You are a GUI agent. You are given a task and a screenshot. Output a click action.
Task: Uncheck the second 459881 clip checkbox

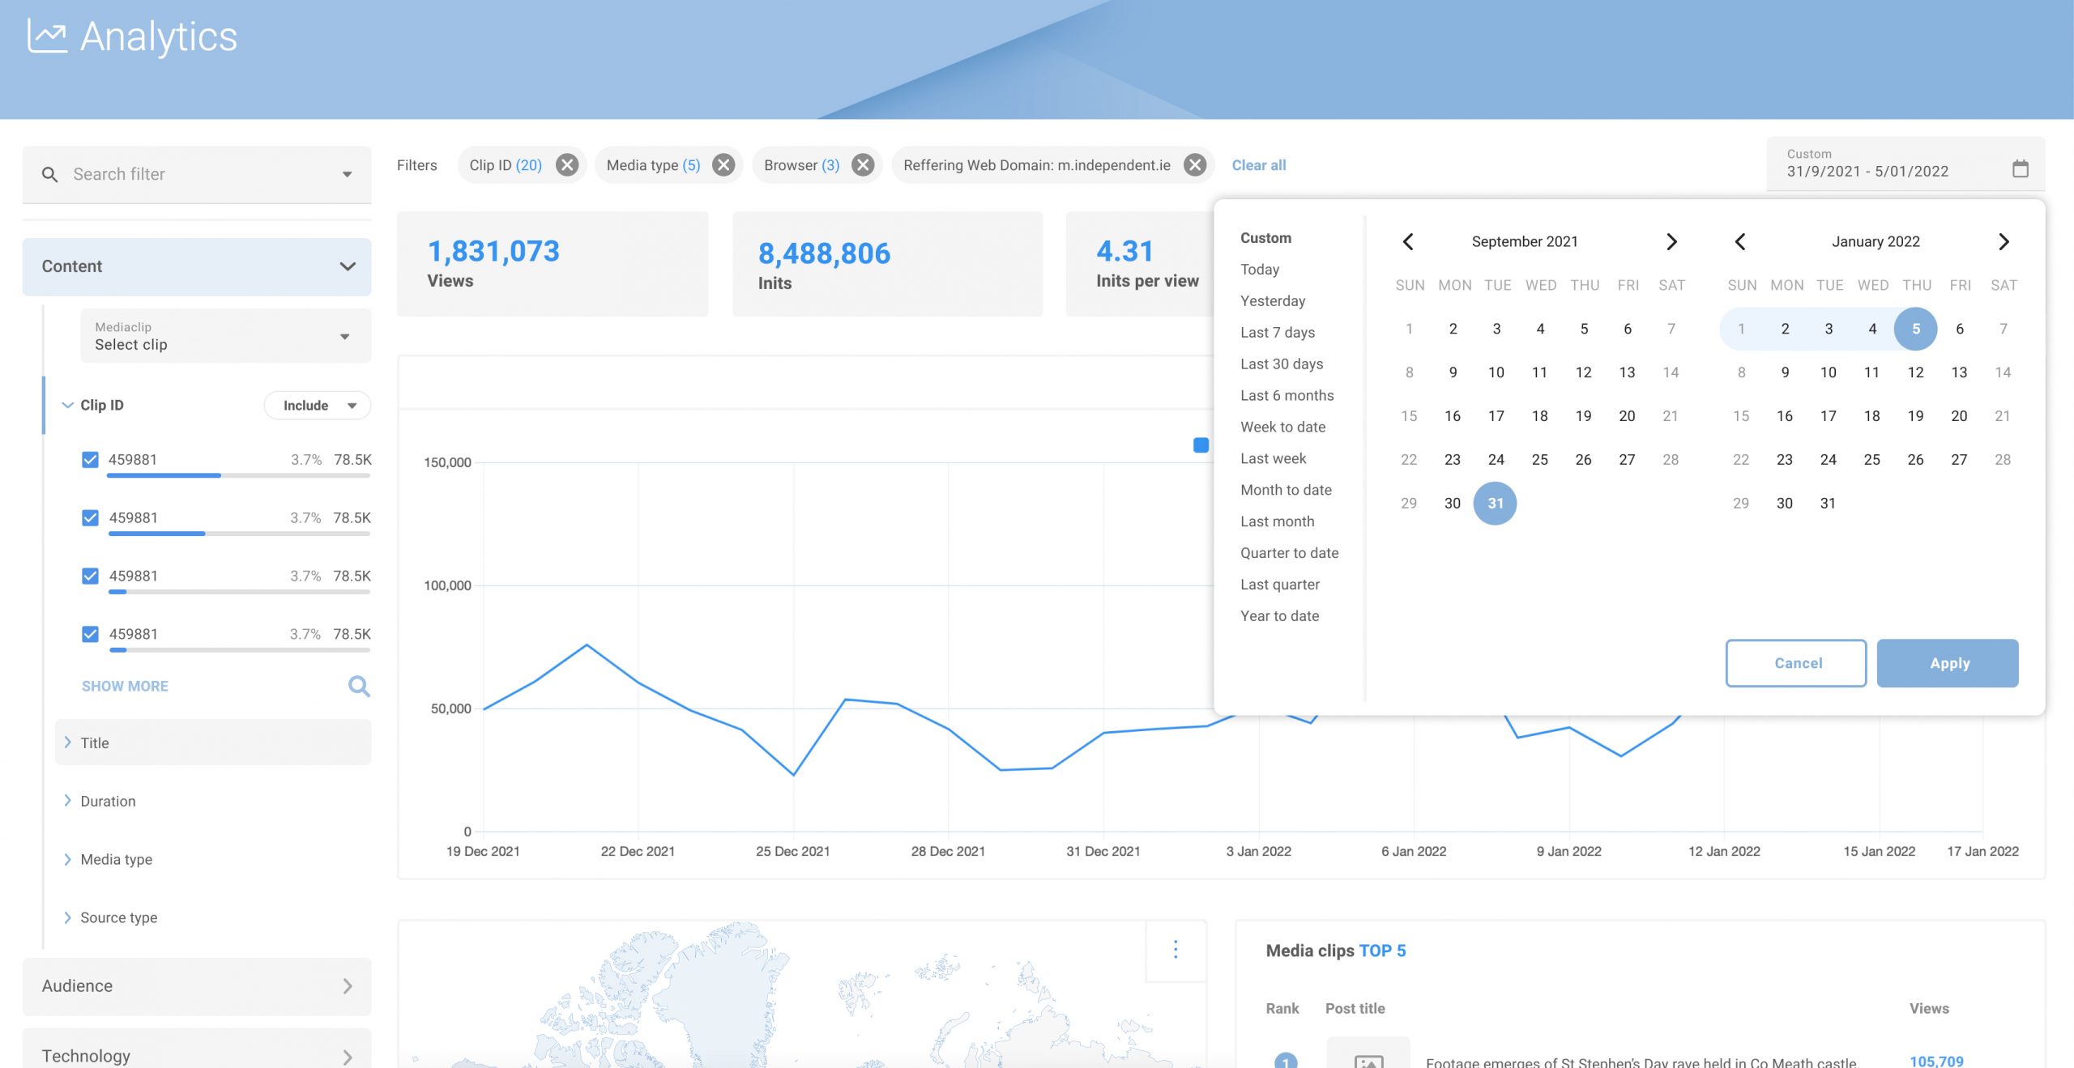pos(90,518)
